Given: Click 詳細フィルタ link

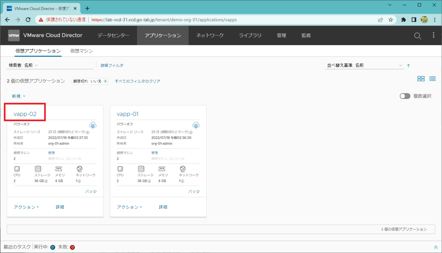Looking at the screenshot, I should point(112,65).
